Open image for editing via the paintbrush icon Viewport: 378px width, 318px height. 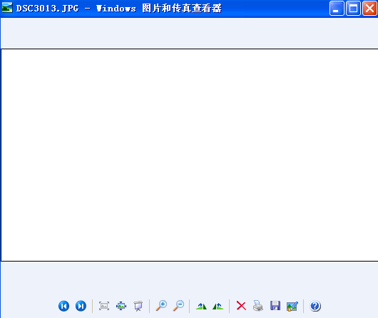292,306
